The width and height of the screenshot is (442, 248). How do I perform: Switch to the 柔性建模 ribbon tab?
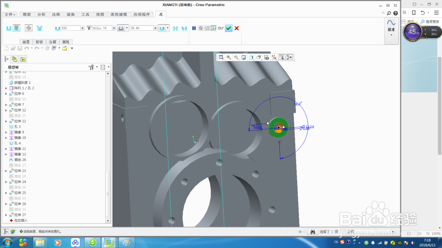coord(118,15)
